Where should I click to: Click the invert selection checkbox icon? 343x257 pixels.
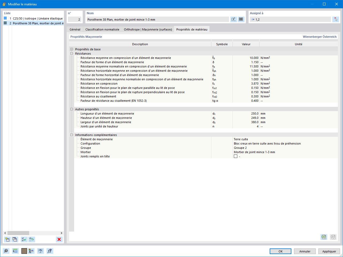[32, 239]
